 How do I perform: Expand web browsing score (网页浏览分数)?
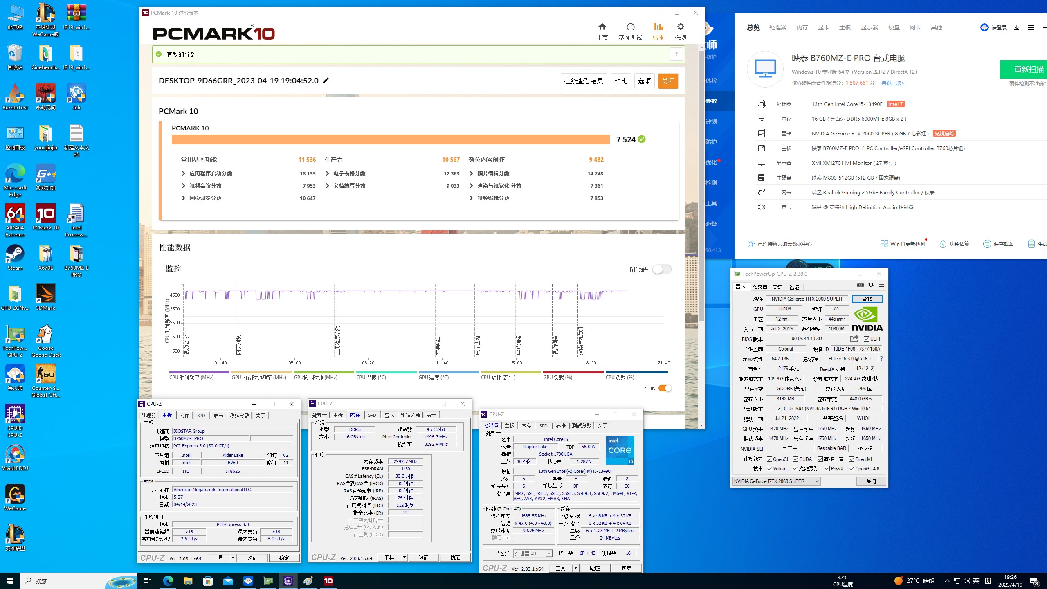[183, 198]
